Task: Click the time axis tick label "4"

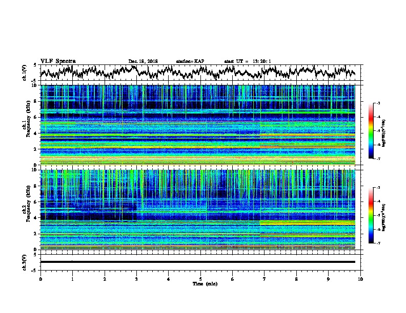Action: tap(169, 279)
